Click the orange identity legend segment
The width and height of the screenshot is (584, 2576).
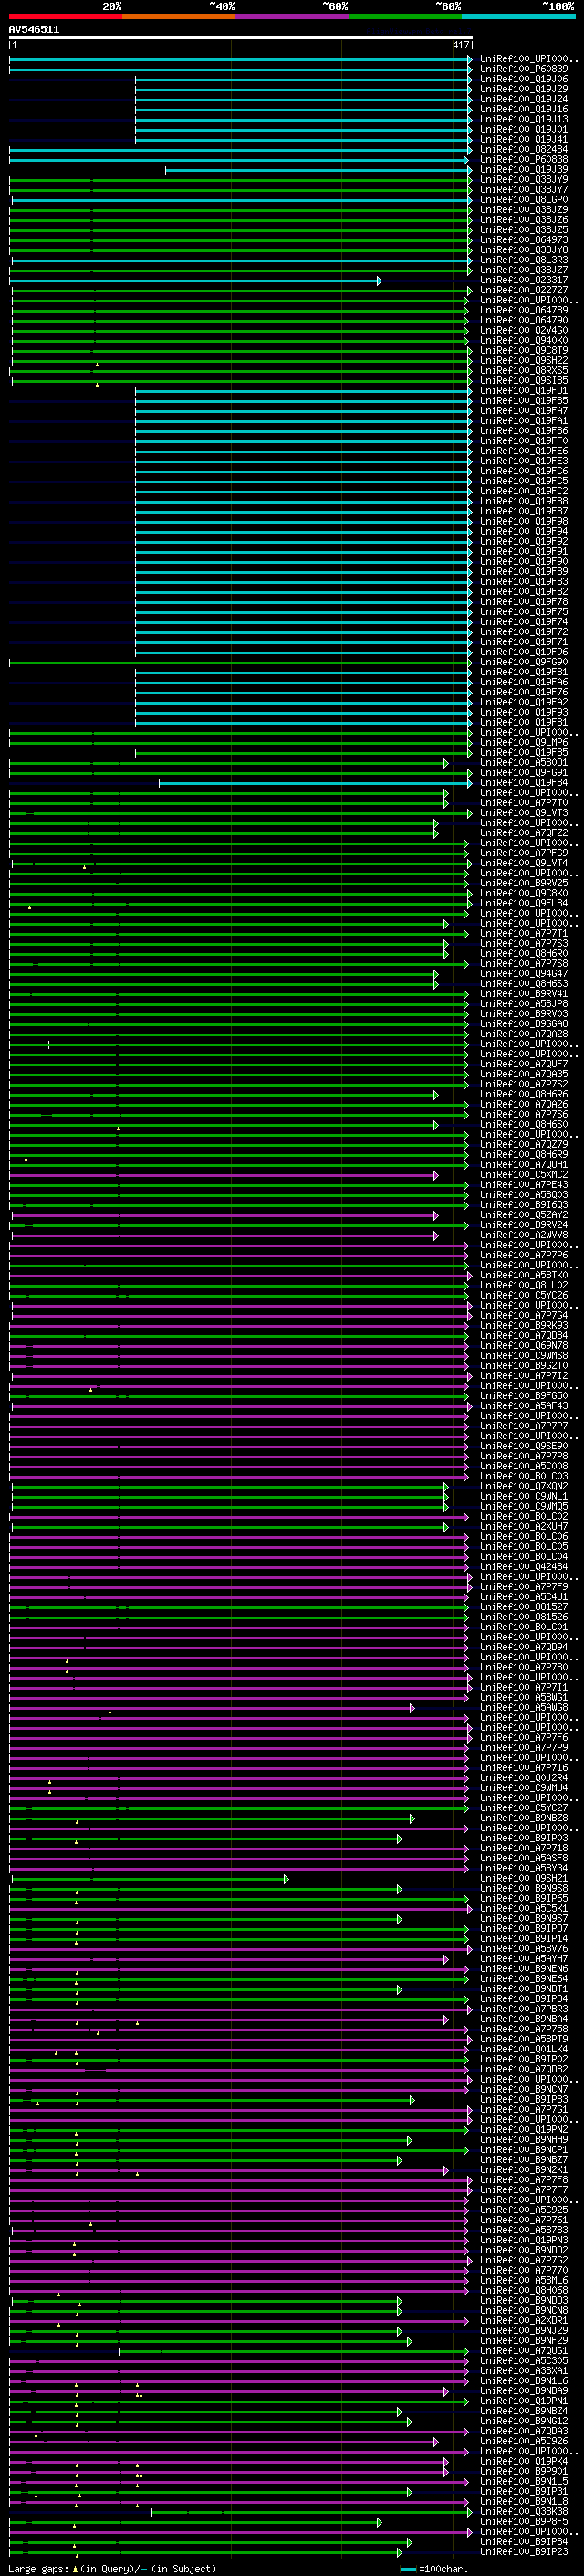coord(179,17)
